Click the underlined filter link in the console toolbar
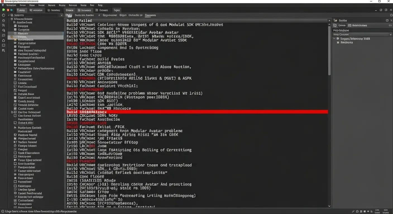This screenshot has height=214, width=393. (150, 15)
